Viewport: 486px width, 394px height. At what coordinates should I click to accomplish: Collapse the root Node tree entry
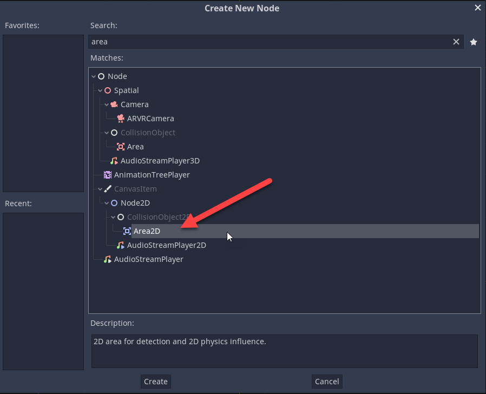coord(94,77)
